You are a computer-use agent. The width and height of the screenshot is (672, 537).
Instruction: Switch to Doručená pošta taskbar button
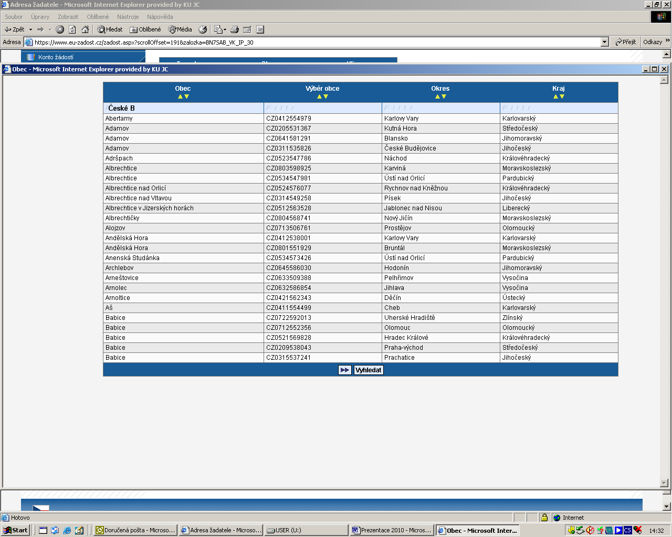[x=135, y=530]
